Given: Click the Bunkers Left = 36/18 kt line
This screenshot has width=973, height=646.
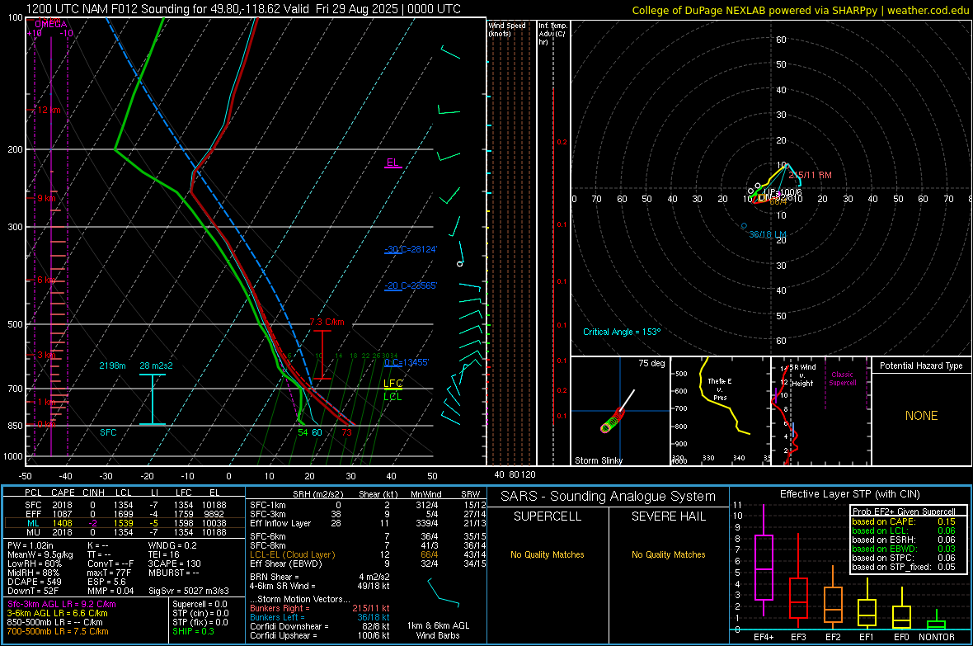Looking at the screenshot, I should (x=319, y=617).
